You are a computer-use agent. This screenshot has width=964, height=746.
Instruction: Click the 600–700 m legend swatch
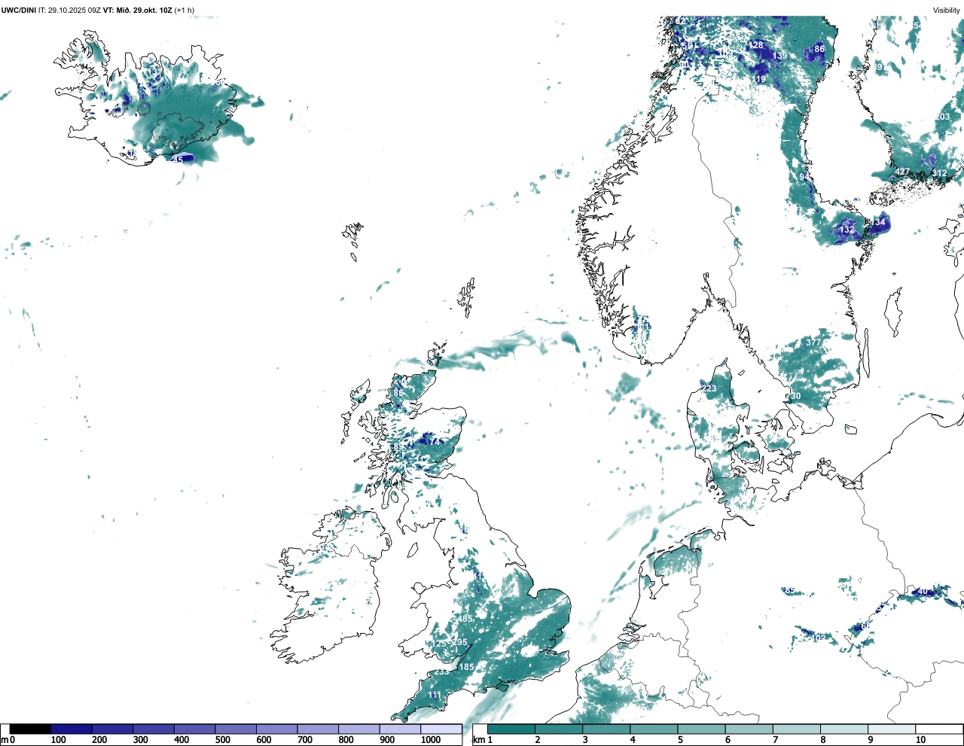tap(277, 729)
